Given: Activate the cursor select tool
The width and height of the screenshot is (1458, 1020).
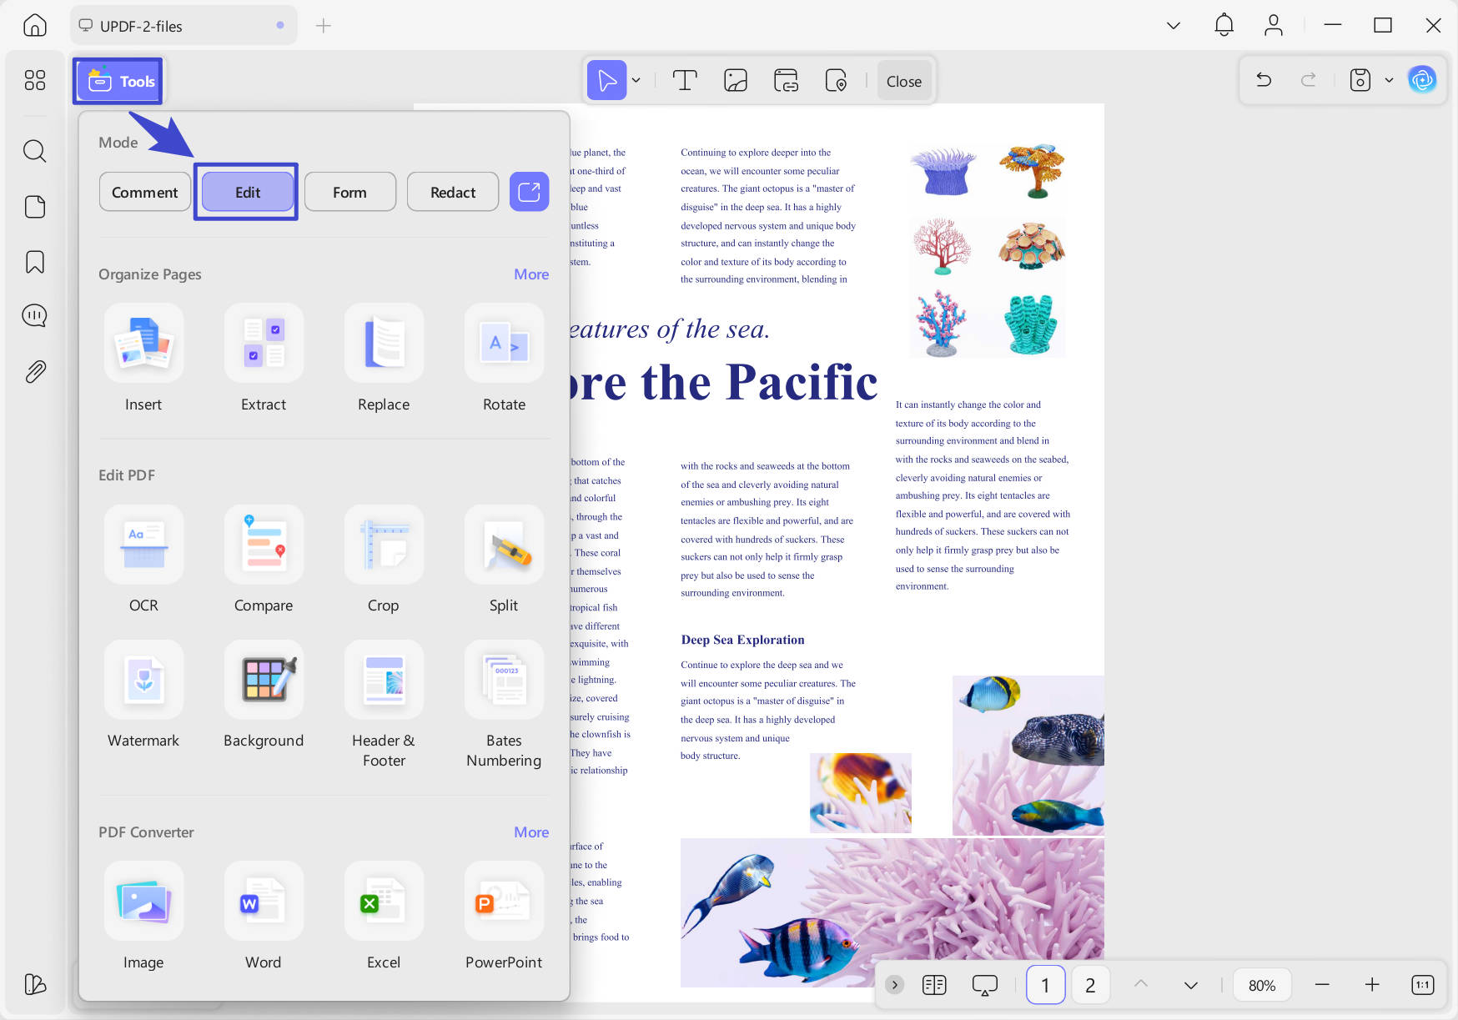Looking at the screenshot, I should (x=607, y=80).
